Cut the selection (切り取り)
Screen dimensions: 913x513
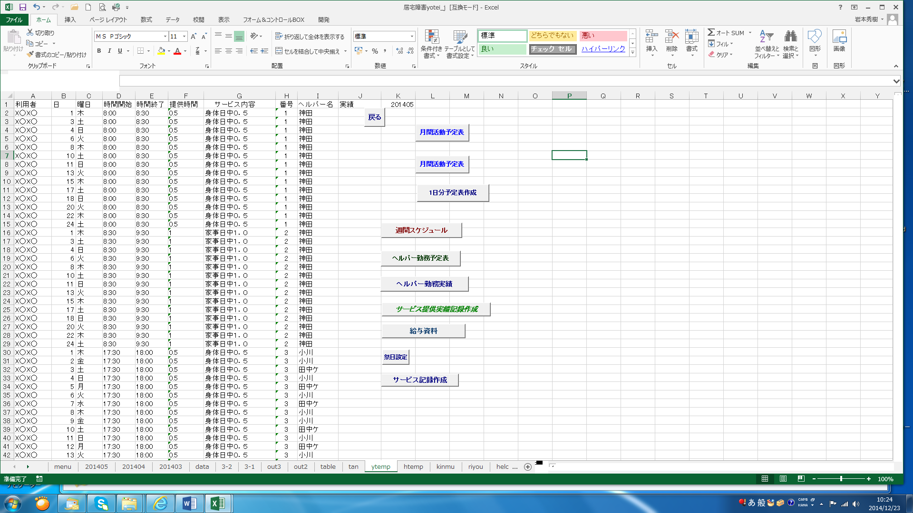coord(40,33)
